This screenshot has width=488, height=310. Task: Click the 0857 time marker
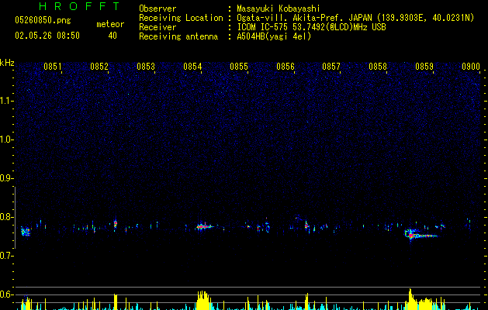331,67
